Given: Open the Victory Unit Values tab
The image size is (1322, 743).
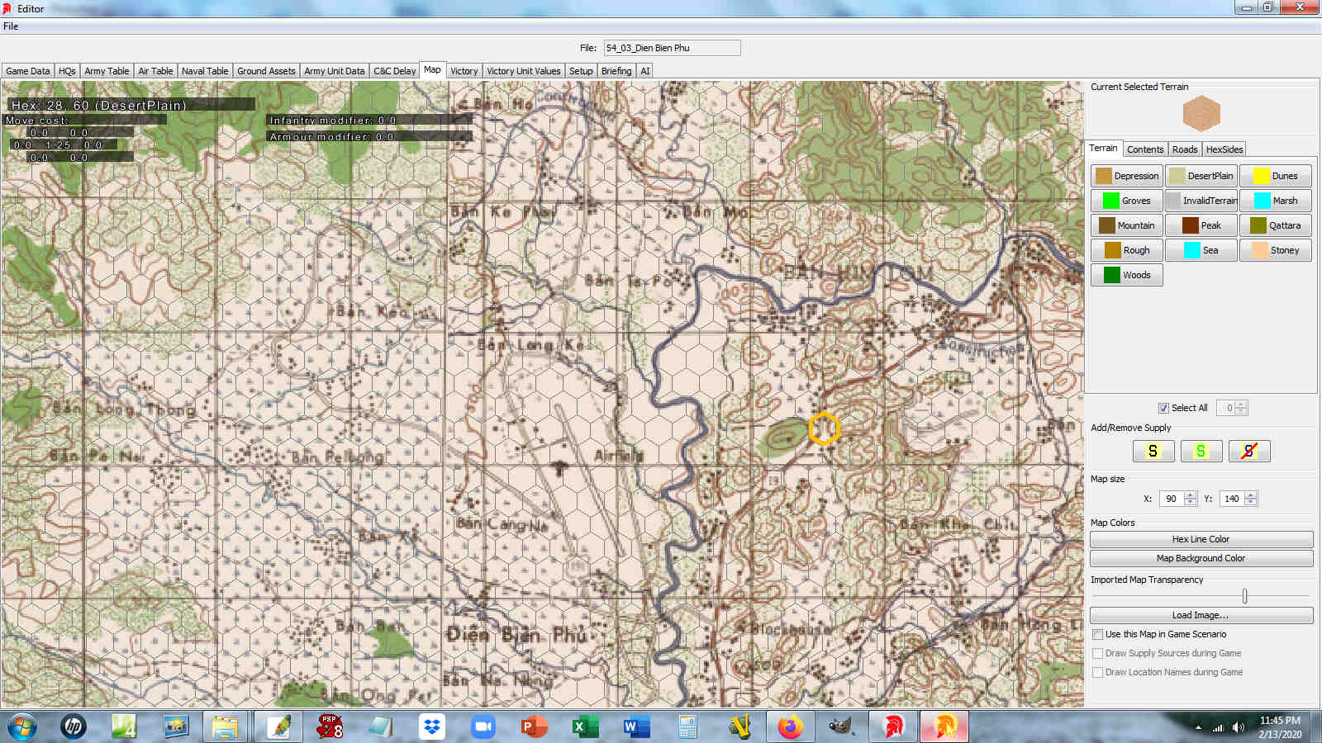Looking at the screenshot, I should [524, 71].
